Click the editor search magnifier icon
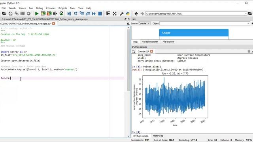Viewport: 253px width, 142px height. click(x=128, y=24)
